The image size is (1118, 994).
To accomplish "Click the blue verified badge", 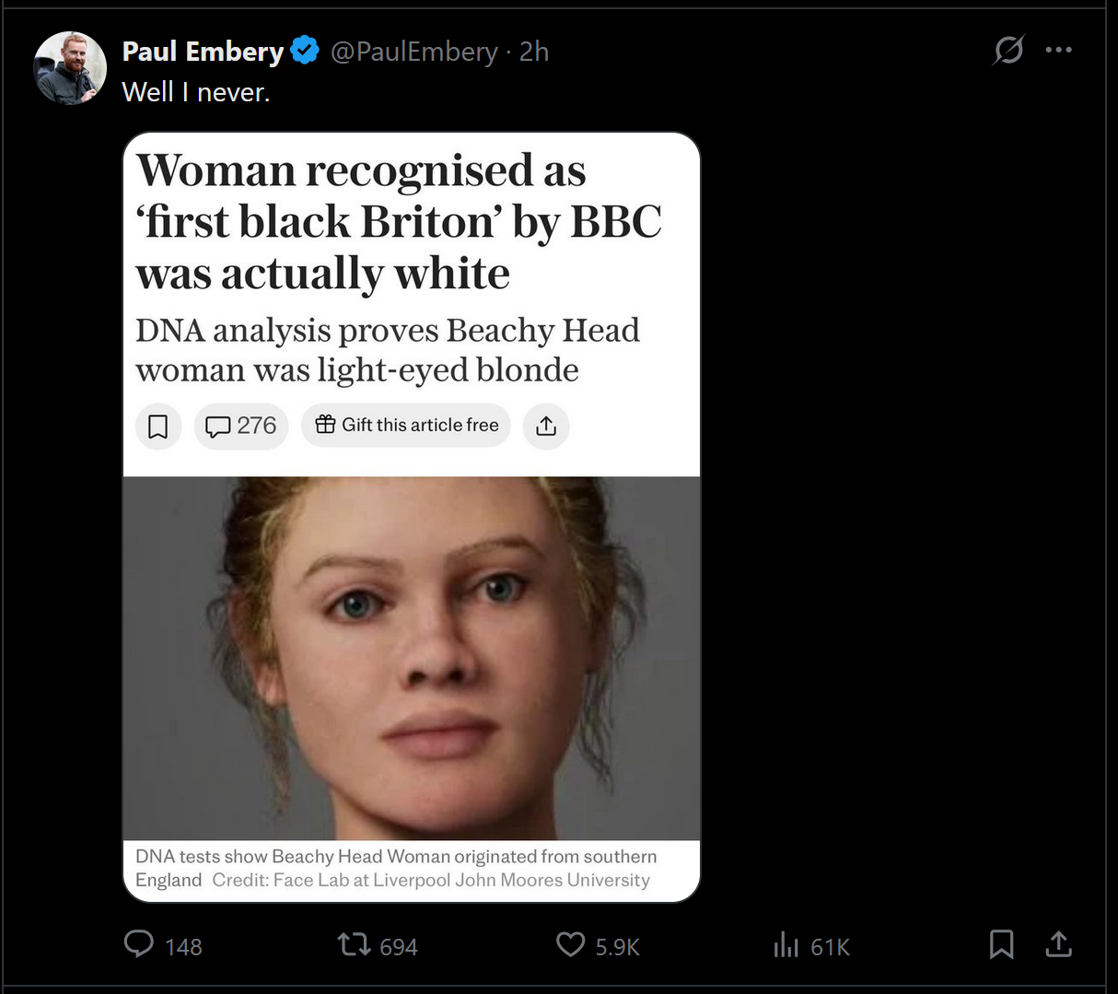I will 305,51.
